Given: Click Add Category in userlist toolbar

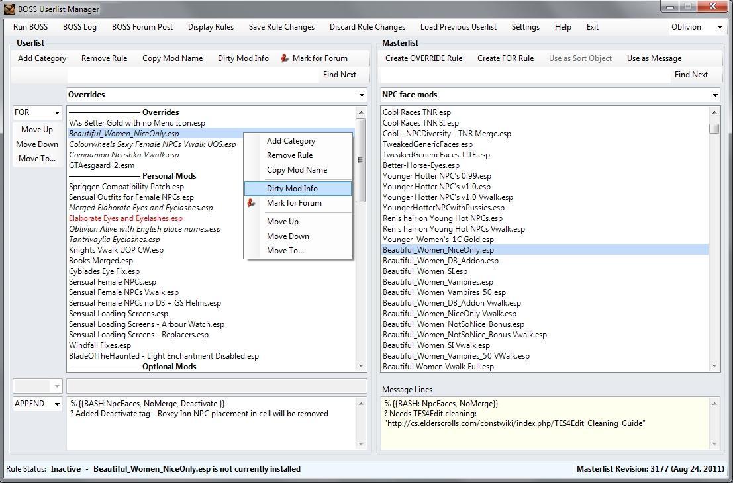Looking at the screenshot, I should 42,58.
